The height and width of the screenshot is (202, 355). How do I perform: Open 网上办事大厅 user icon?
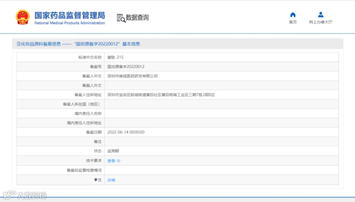321,15
